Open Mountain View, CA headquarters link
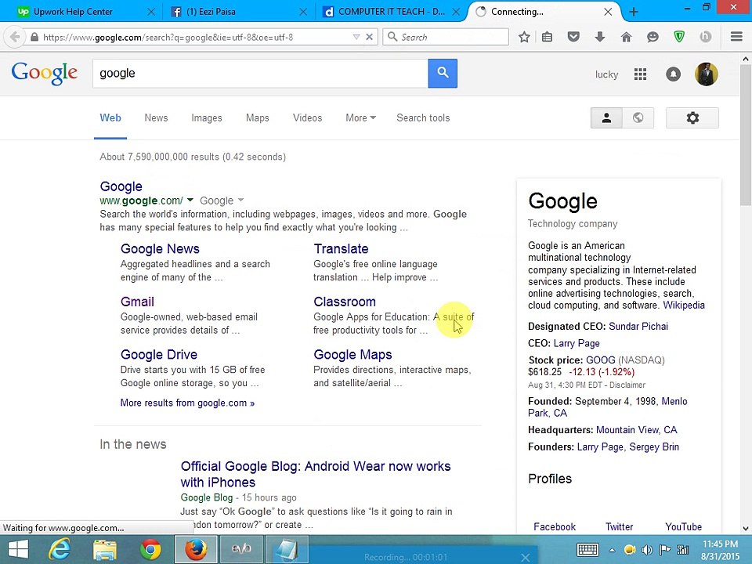Viewport: 752px width, 564px height. click(636, 430)
